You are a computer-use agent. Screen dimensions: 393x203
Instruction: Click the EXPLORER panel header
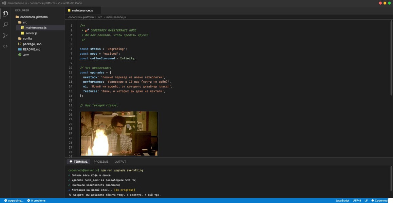pyautogui.click(x=22, y=10)
